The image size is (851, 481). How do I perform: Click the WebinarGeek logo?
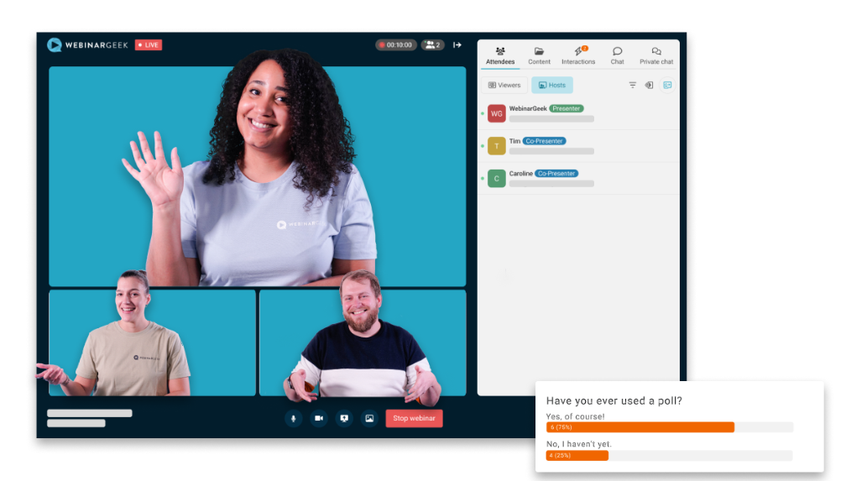(88, 45)
